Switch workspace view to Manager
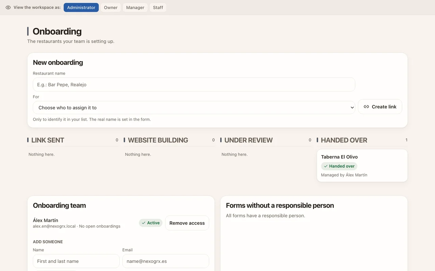Screen dimensions: 435x271 (135, 7)
